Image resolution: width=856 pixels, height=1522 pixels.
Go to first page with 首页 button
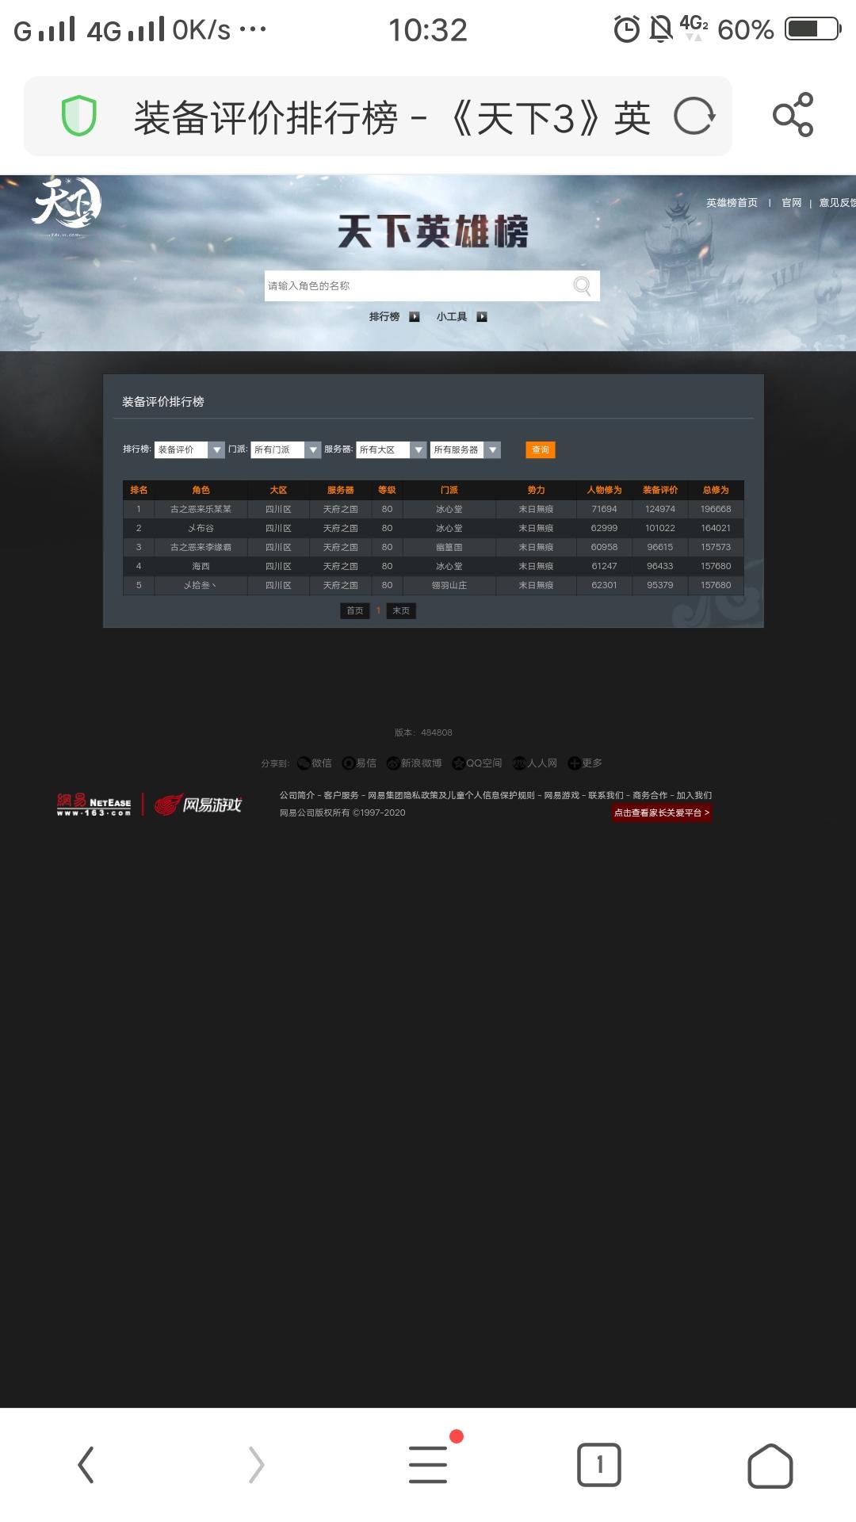pyautogui.click(x=355, y=610)
